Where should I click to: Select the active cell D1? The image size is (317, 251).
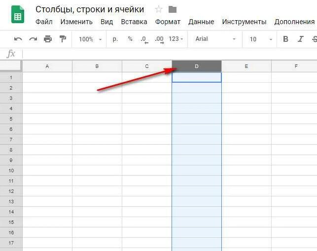click(x=197, y=77)
